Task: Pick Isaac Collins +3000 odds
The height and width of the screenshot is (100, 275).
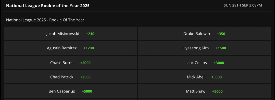Action: pyautogui.click(x=204, y=62)
